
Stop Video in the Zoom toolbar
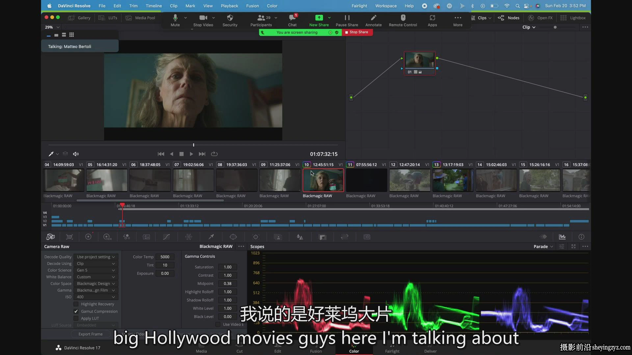[x=203, y=20]
